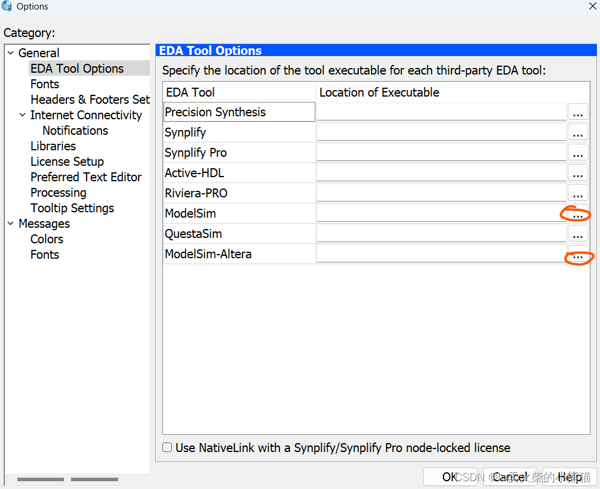Viewport: 600px width, 489px height.
Task: Click browse button for ModelSim executable
Action: point(577,214)
